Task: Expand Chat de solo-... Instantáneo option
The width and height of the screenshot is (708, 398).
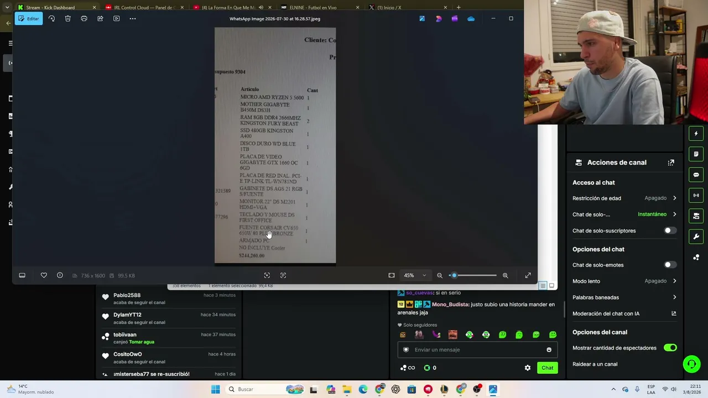Action: coord(624,214)
